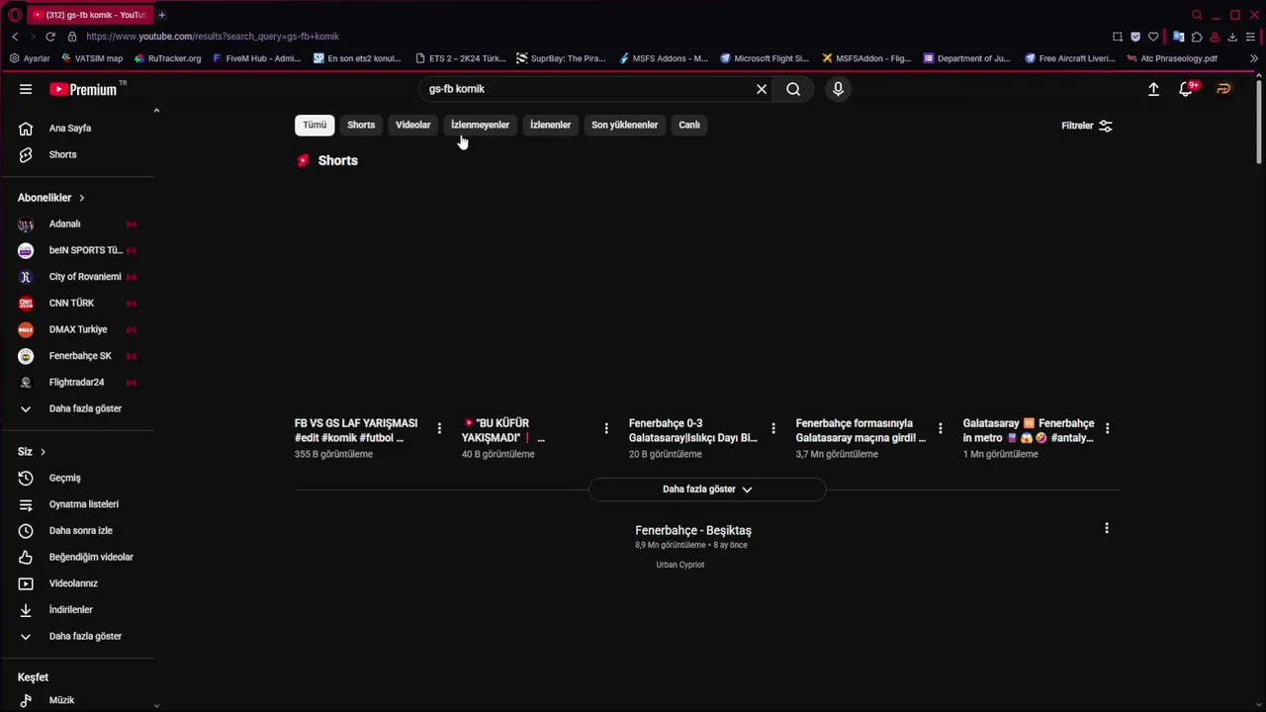View site security padlock info
Screen dimensions: 1266x712
point(72,37)
